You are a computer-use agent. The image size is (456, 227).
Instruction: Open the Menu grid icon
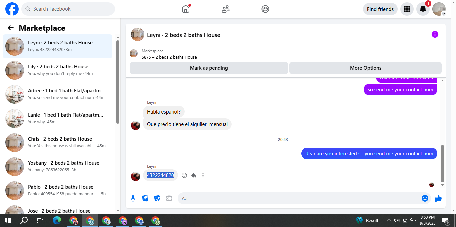407,9
